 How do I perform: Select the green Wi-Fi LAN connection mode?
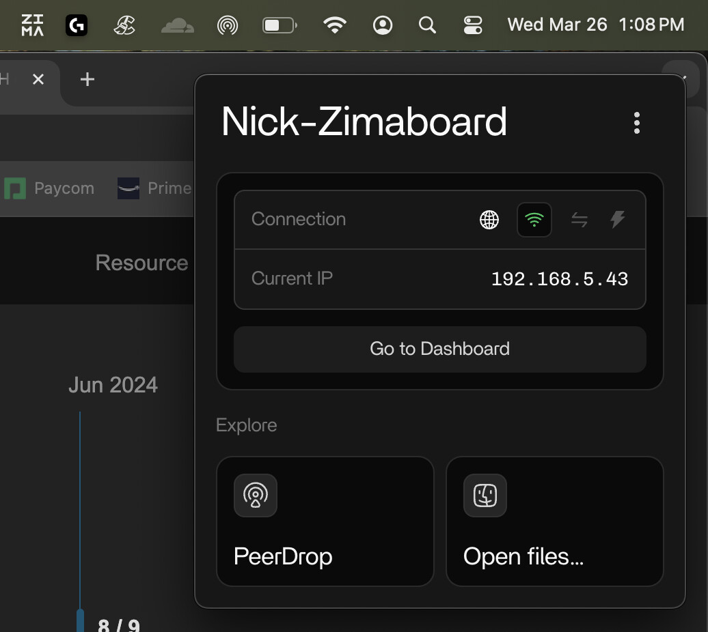coord(534,220)
